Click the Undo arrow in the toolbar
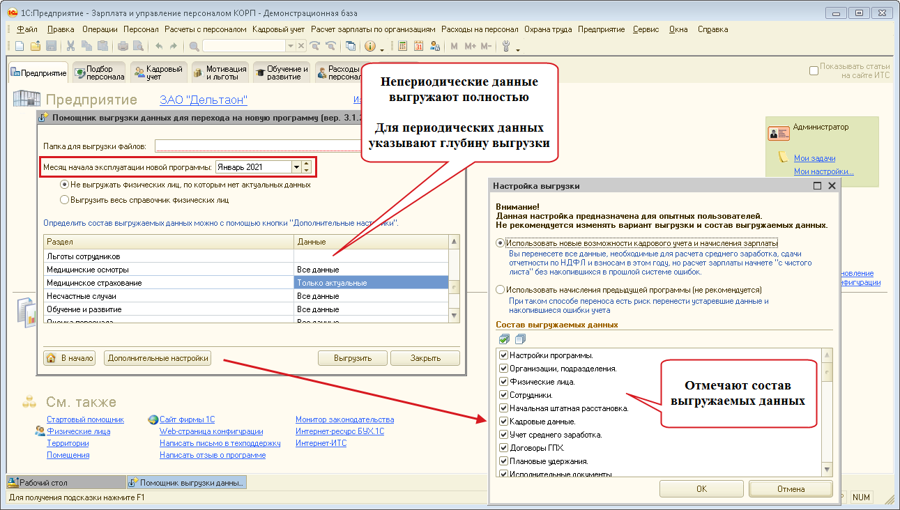 158,46
